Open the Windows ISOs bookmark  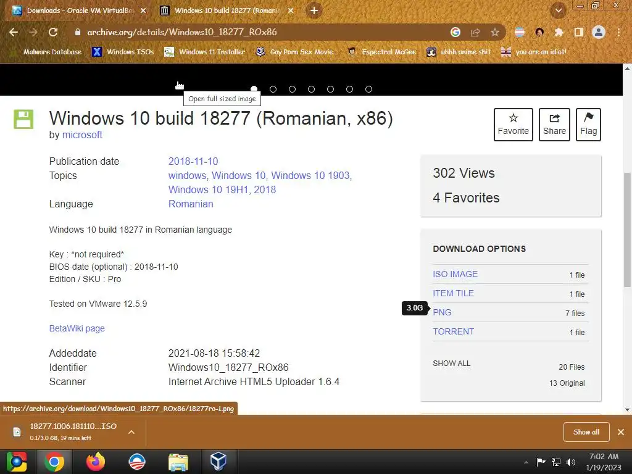pyautogui.click(x=123, y=52)
